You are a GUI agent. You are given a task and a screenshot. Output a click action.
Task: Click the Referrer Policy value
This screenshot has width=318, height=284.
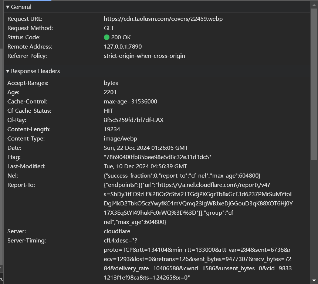point(144,56)
